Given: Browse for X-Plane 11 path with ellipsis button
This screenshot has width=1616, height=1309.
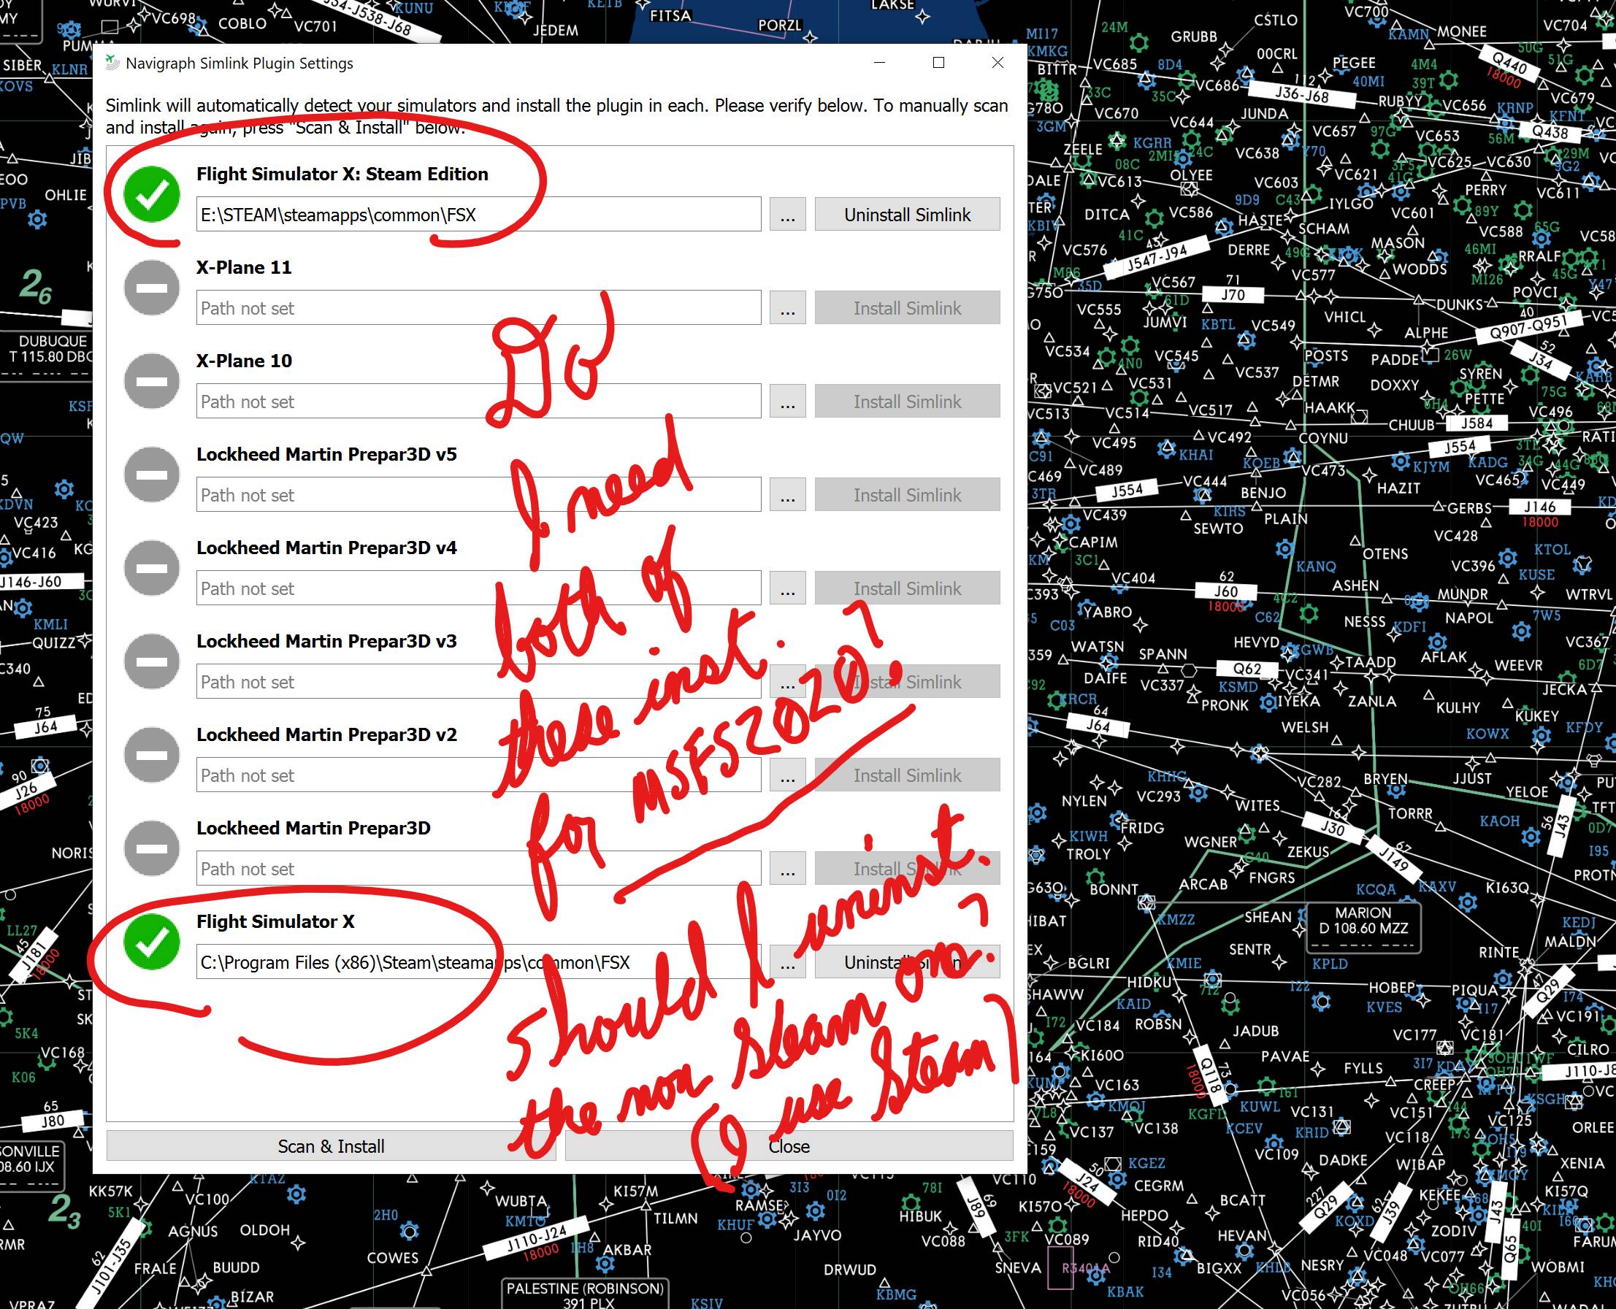Looking at the screenshot, I should [787, 308].
